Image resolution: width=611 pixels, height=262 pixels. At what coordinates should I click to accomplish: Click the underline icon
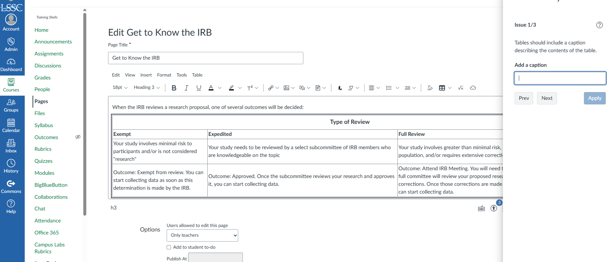[199, 88]
